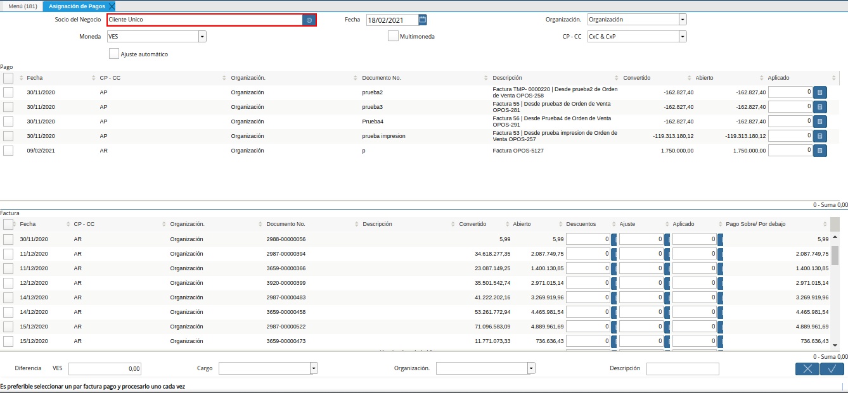Click calculator icon for Factura OPOS-5127 row
Screen dimensions: 848x393
point(820,151)
